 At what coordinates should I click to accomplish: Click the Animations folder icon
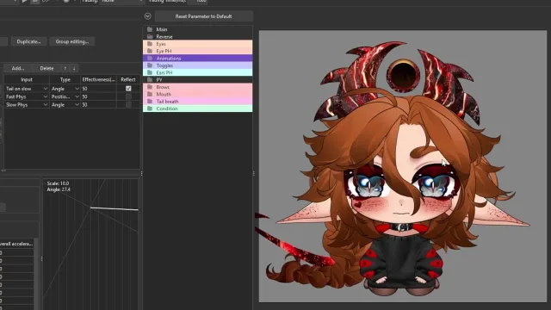pos(150,59)
